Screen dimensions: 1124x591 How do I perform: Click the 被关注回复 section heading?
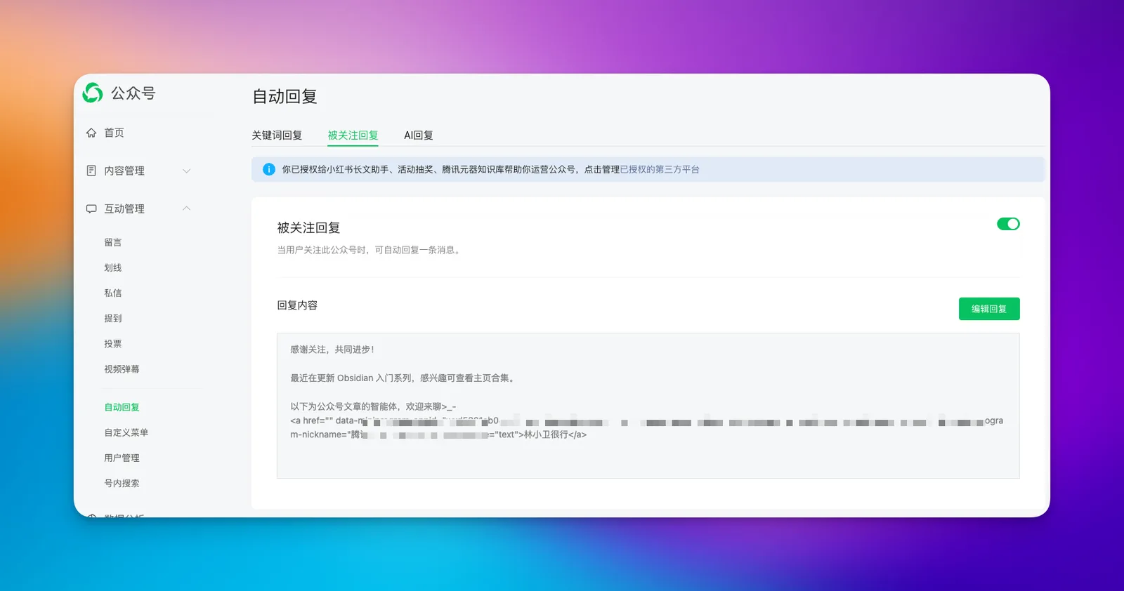pos(308,227)
